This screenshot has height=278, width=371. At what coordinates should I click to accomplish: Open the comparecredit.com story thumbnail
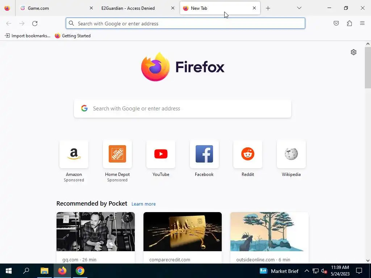183,232
